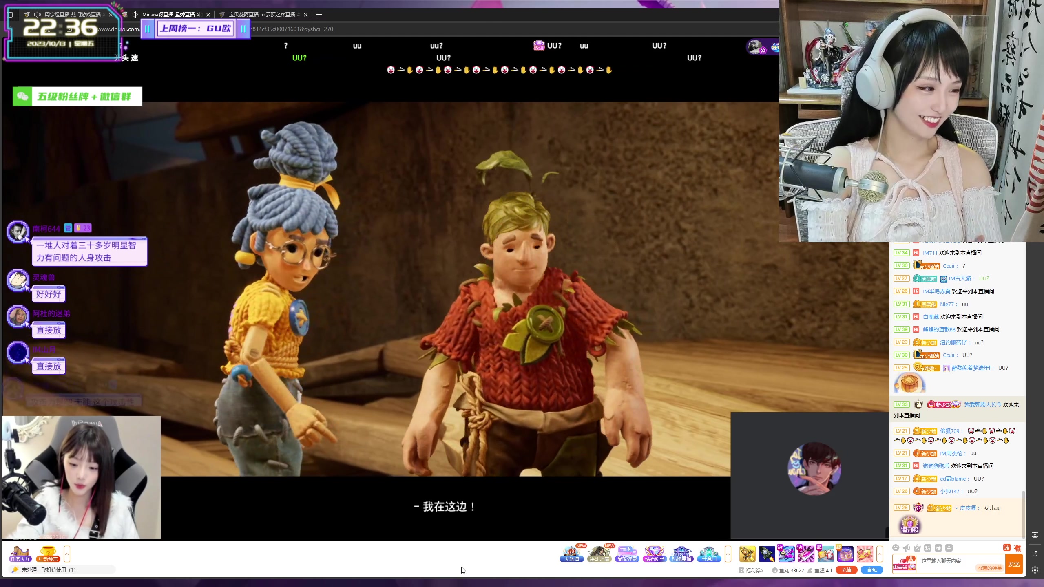Viewport: 1044px width, 587px height.
Task: Click the 大航海 ship icon
Action: point(571,554)
